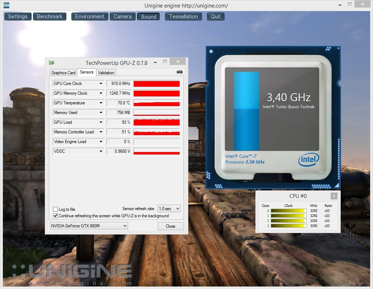Click the CPU #0 panel title
The width and height of the screenshot is (373, 289).
point(298,196)
